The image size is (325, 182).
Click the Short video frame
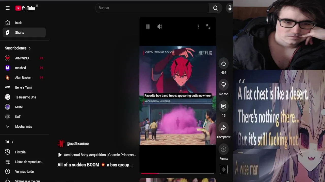pyautogui.click(x=178, y=96)
